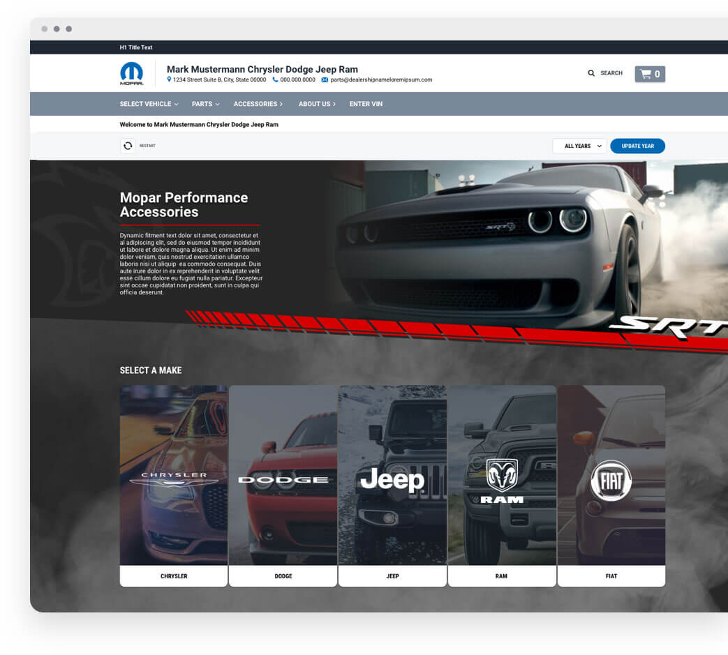Screen dimensions: 728x655
Task: Select the Fiat make label button
Action: point(611,575)
